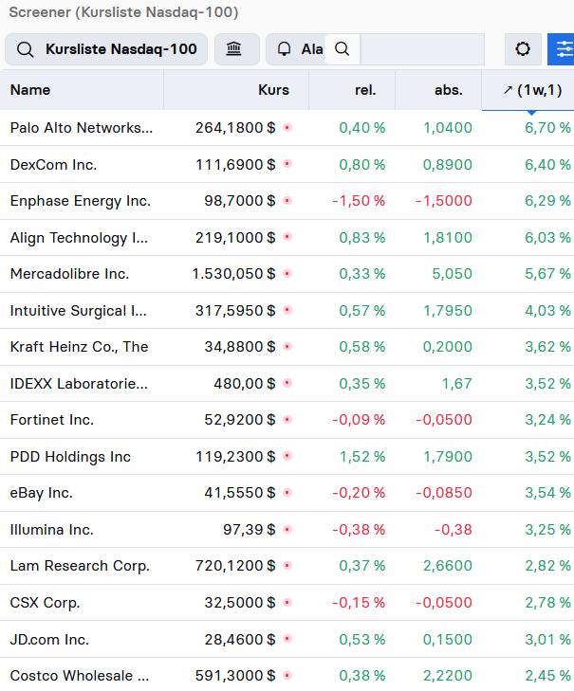Click the red status dot in CSX Corp. row

pos(287,603)
